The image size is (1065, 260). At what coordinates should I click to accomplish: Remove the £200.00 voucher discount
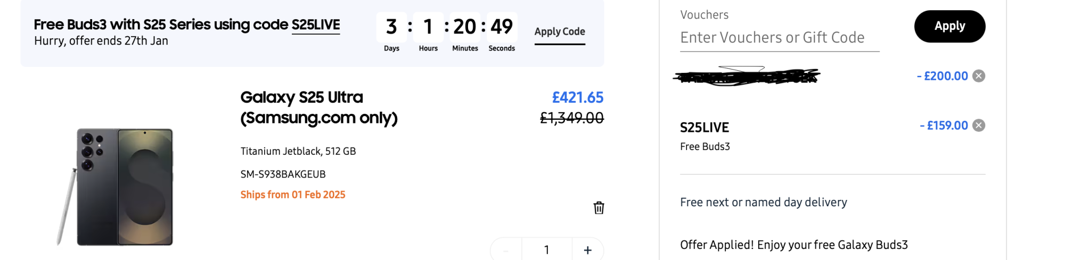click(x=979, y=76)
